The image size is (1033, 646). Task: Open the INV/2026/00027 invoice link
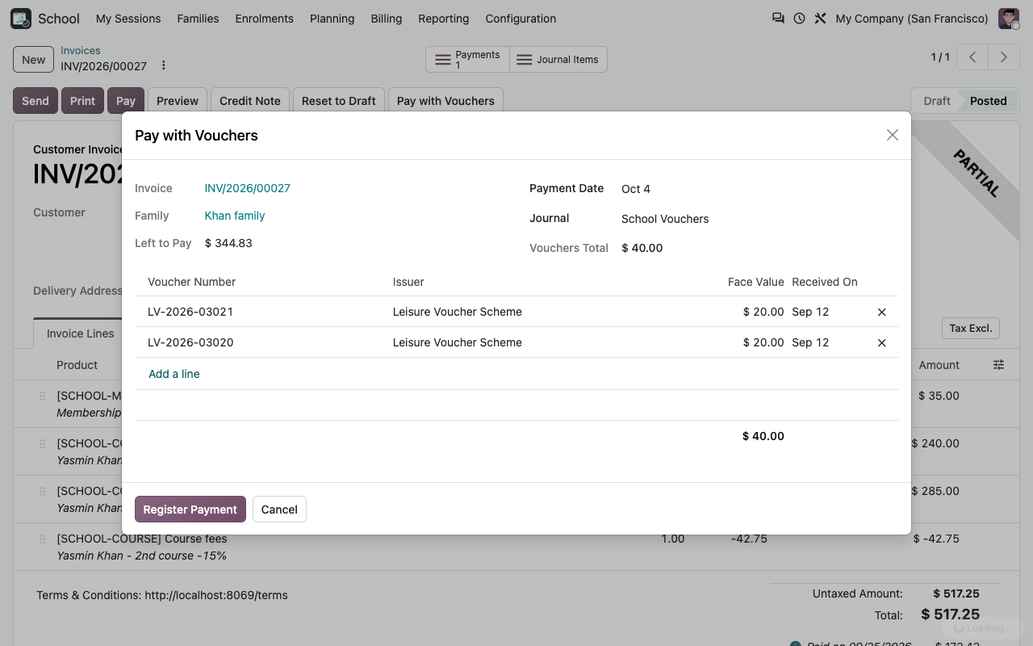coord(248,188)
